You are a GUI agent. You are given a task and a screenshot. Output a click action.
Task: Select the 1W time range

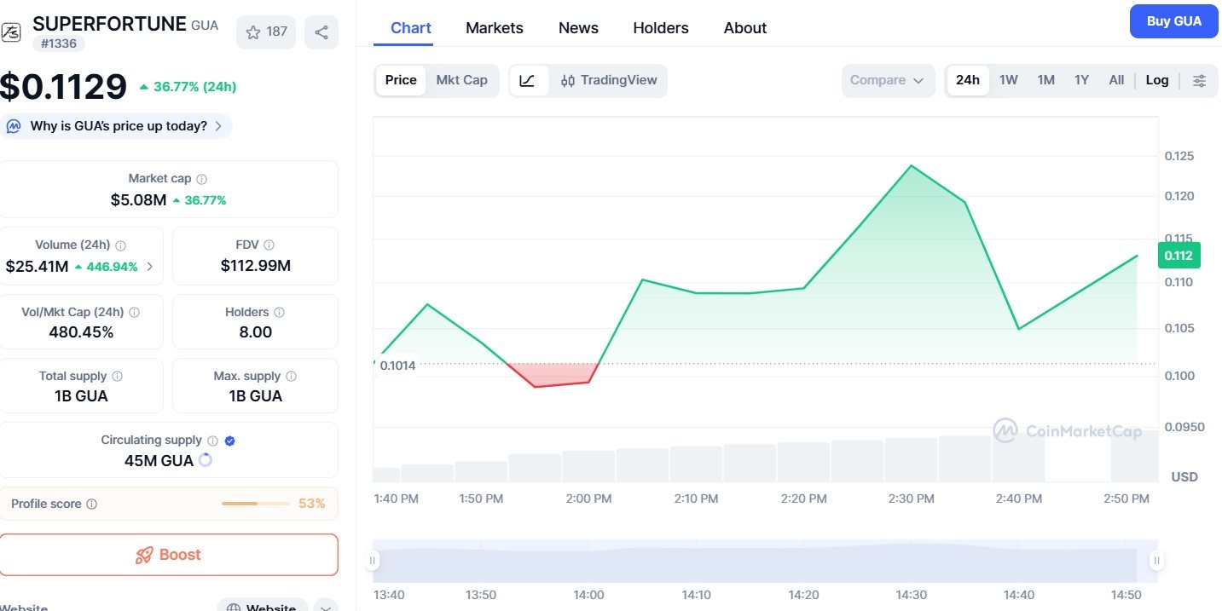click(1008, 80)
